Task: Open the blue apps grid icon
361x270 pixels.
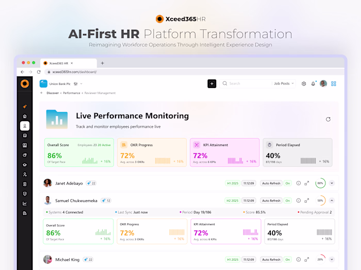Action: [x=333, y=84]
